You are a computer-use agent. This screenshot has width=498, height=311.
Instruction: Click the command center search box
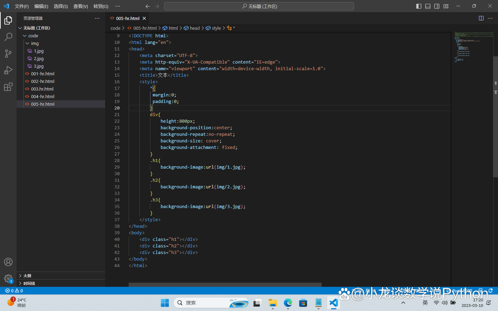pyautogui.click(x=259, y=6)
